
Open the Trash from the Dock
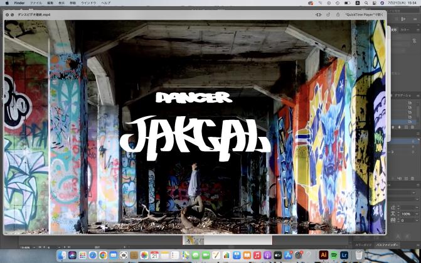359,255
